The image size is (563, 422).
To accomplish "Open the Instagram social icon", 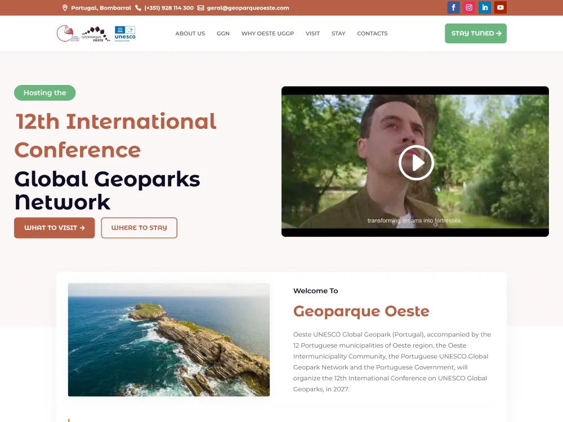I will 469,7.
